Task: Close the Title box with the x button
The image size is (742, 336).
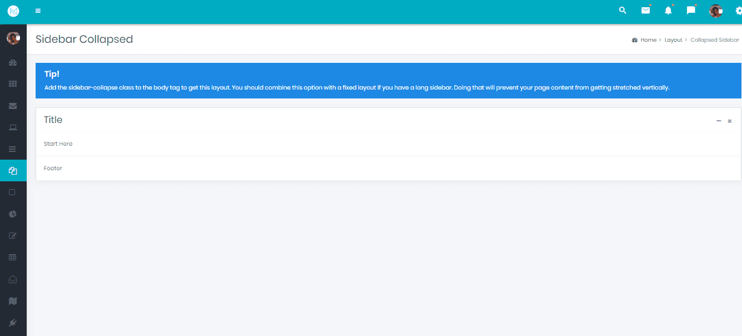Action: pos(730,121)
